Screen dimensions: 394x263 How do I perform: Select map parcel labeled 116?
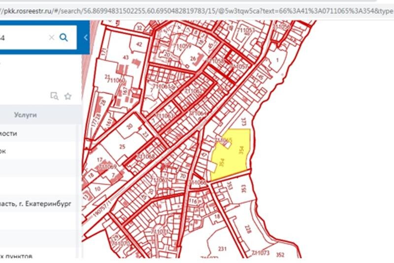193,201
